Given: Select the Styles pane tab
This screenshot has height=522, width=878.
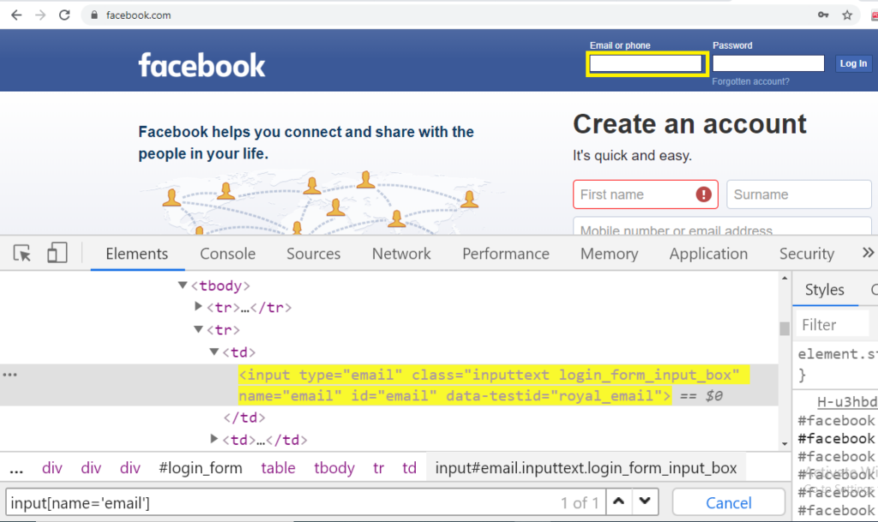Looking at the screenshot, I should point(824,290).
